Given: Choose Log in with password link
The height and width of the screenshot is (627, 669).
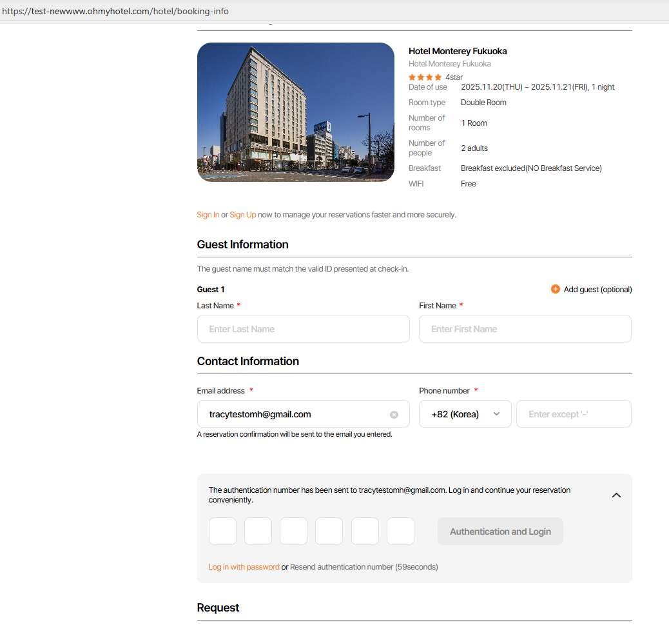Looking at the screenshot, I should [244, 567].
